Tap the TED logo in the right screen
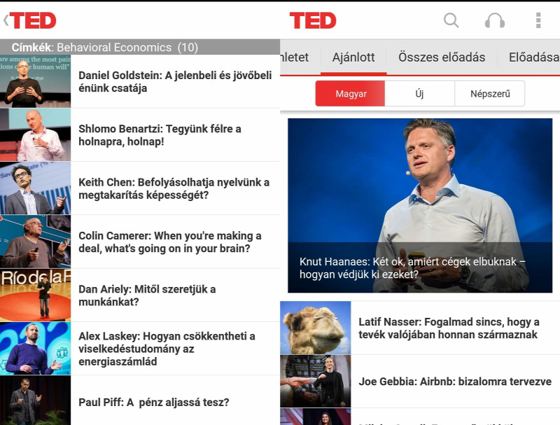 pos(313,20)
